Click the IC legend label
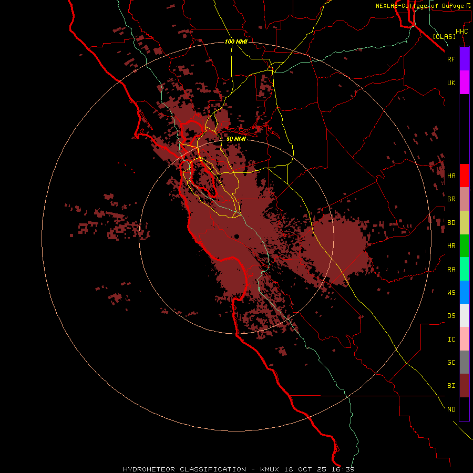The image size is (473, 473). pyautogui.click(x=451, y=340)
